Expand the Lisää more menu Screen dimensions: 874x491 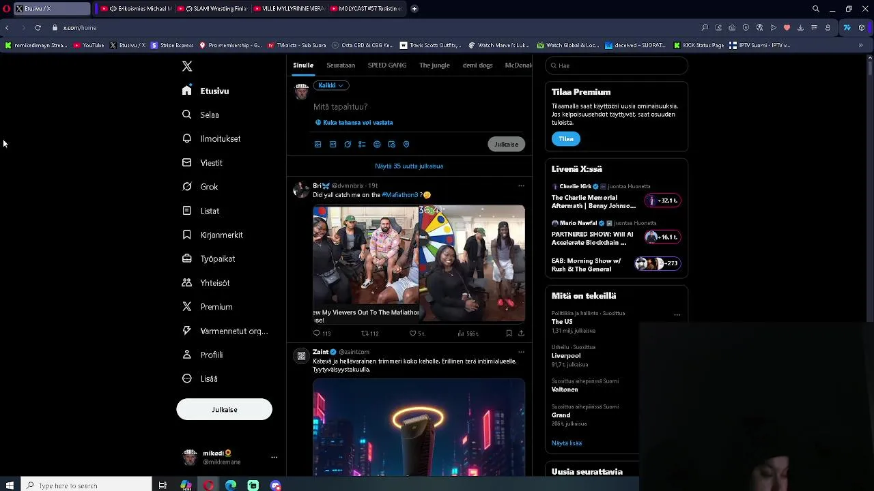coord(200,378)
